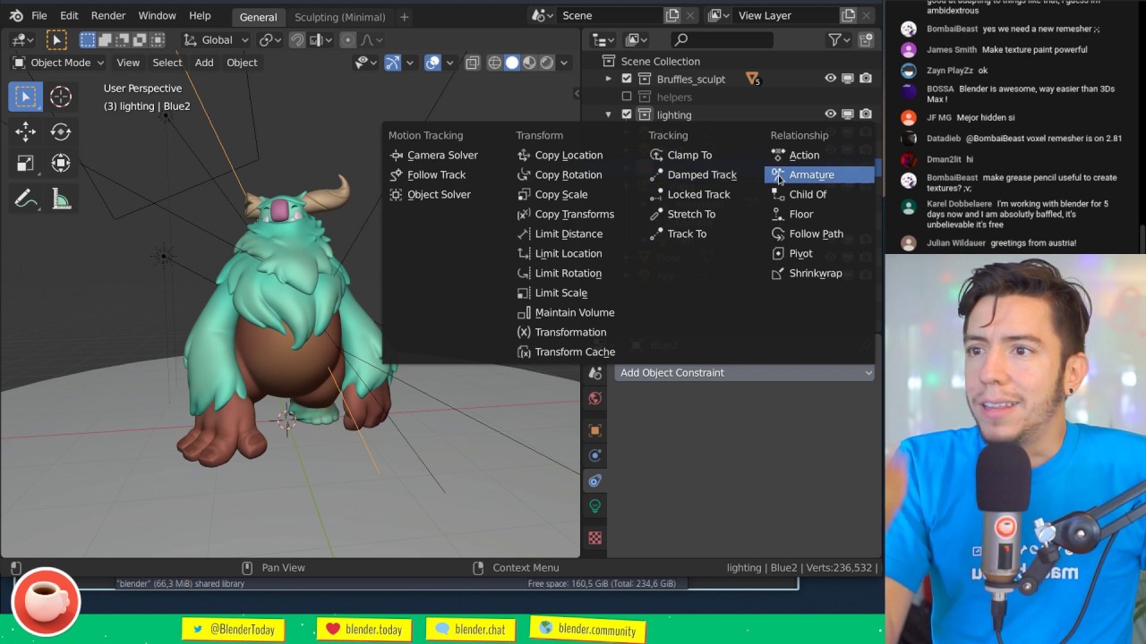Disable lighting collection in renders via camera icon
1146x644 pixels.
(866, 114)
